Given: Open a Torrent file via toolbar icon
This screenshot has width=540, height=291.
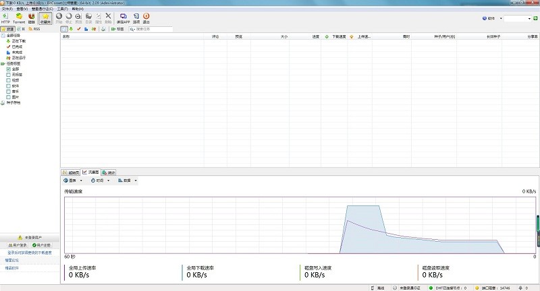Looking at the screenshot, I should pyautogui.click(x=19, y=17).
